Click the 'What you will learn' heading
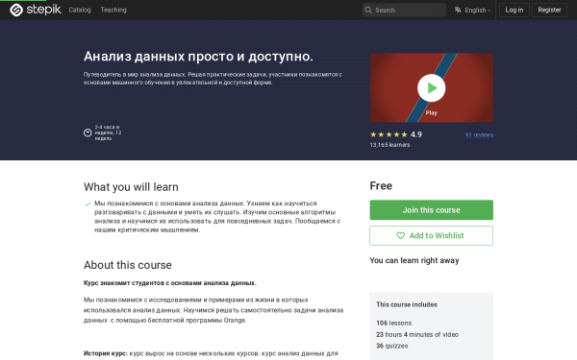 coord(131,187)
